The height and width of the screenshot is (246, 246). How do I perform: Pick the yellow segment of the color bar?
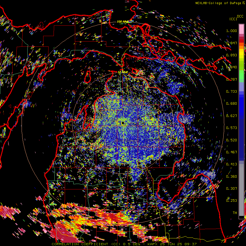(241, 54)
